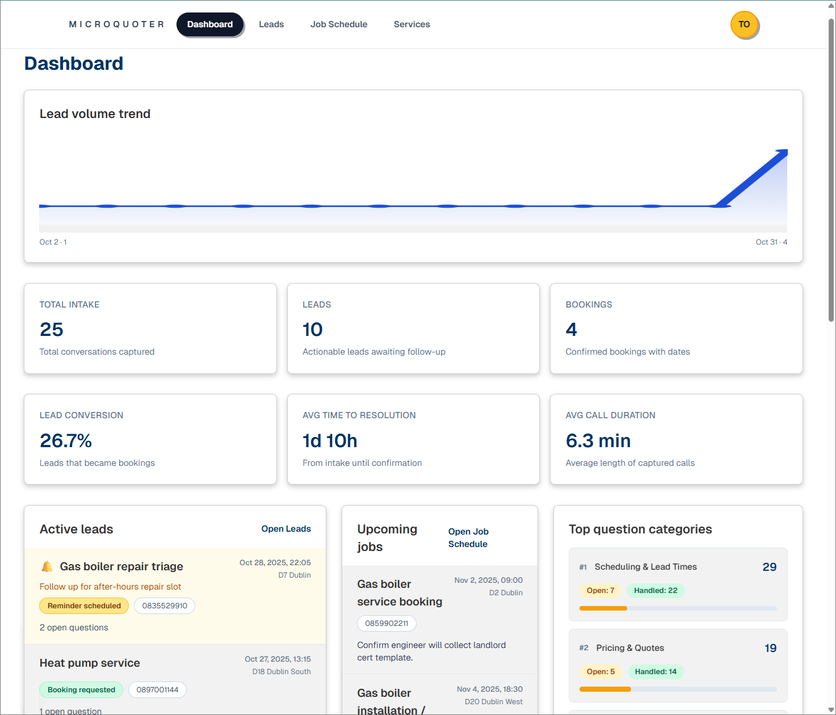Select the Dashboard tab
Image resolution: width=836 pixels, height=715 pixels.
[210, 24]
